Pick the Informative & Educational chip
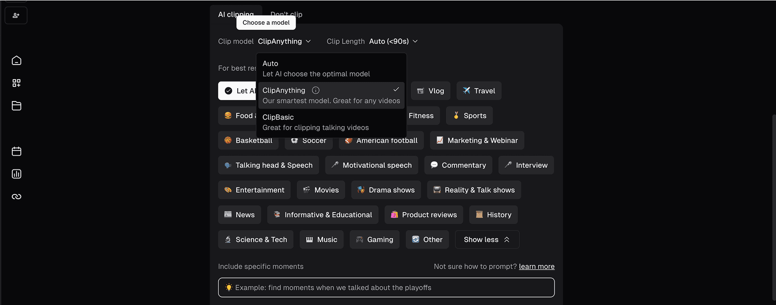776x305 pixels. point(323,215)
